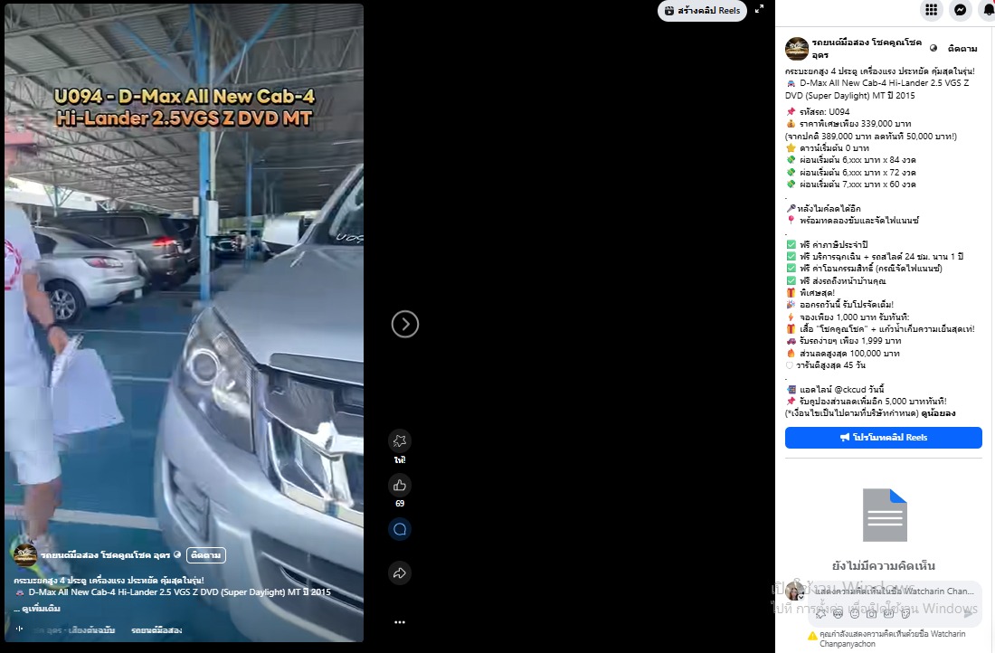This screenshot has height=653, width=995.
Task: Attach a photo with the camera icon
Action: tap(871, 613)
